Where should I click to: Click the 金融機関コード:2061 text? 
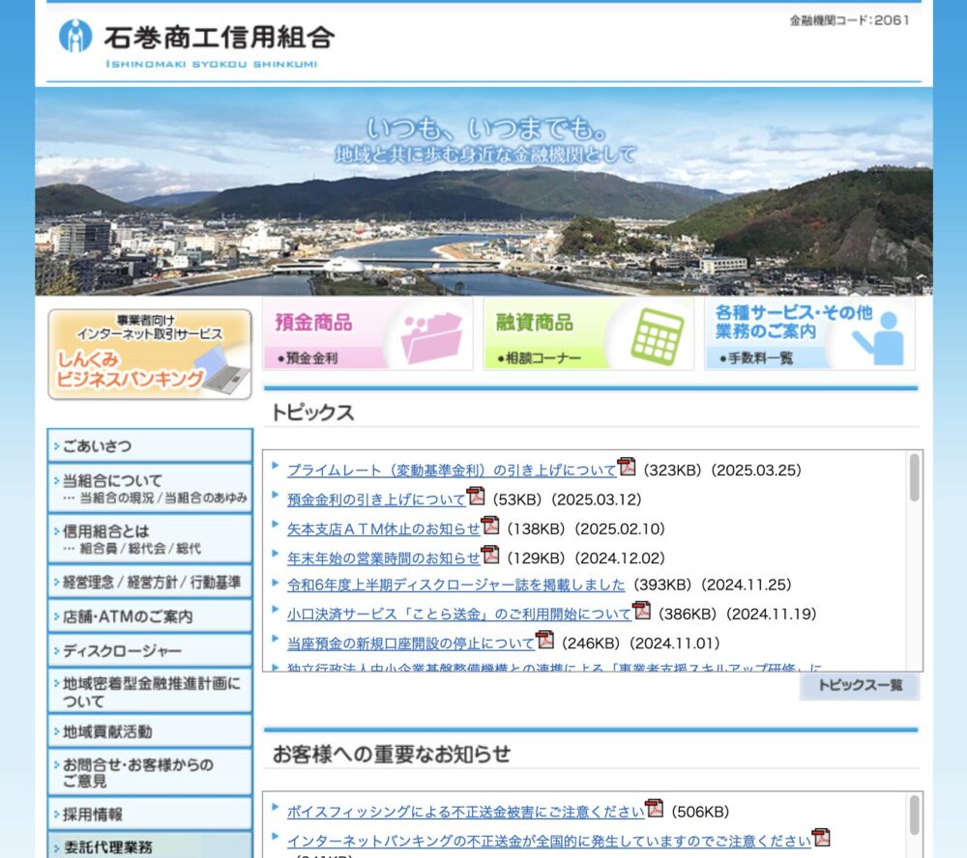tap(849, 20)
